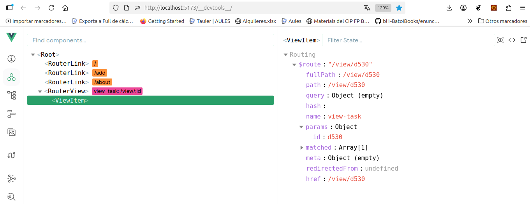Image resolution: width=530 pixels, height=204 pixels.
Task: Click the id value d530
Action: point(335,137)
